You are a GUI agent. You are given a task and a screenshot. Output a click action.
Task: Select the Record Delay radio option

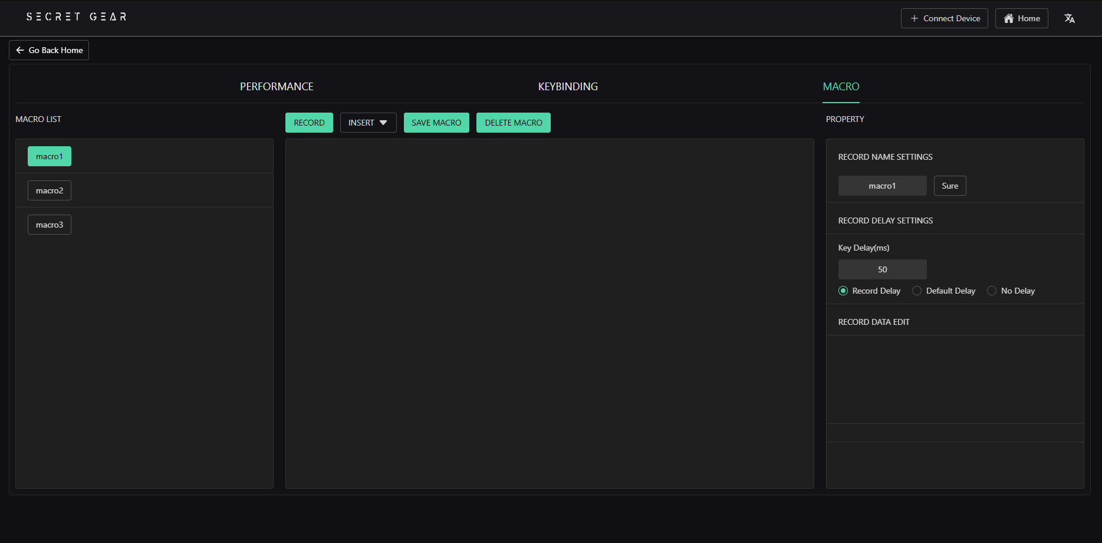pos(843,291)
